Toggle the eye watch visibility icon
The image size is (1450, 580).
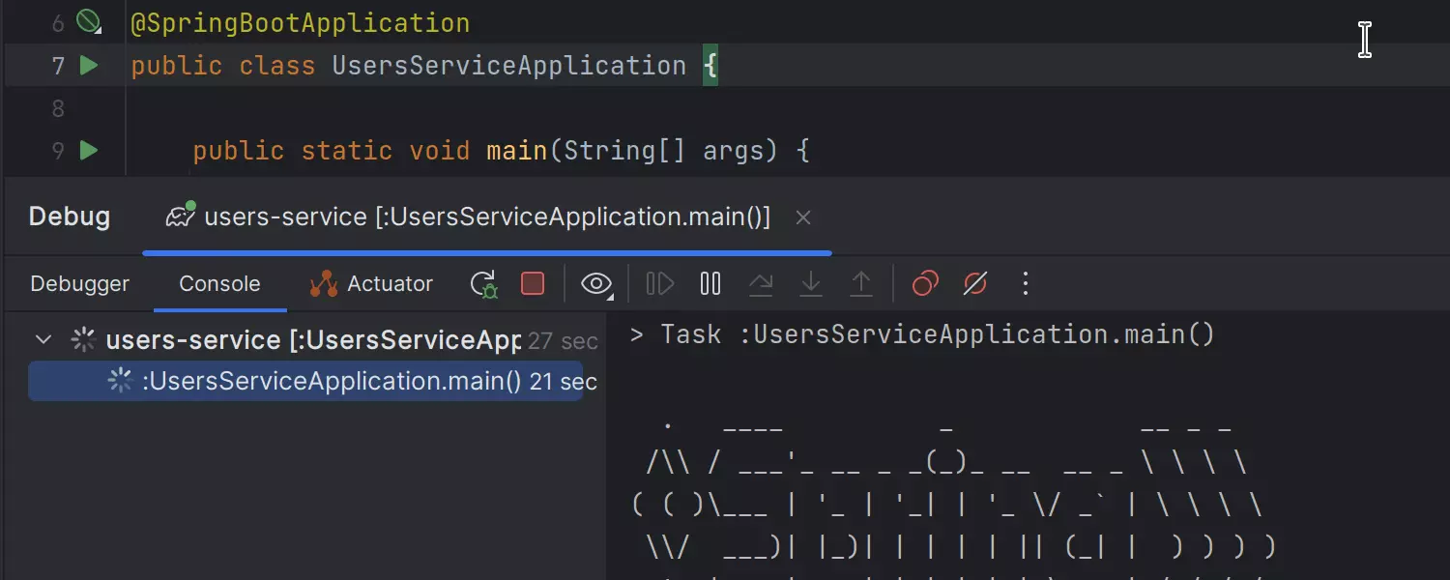point(596,284)
